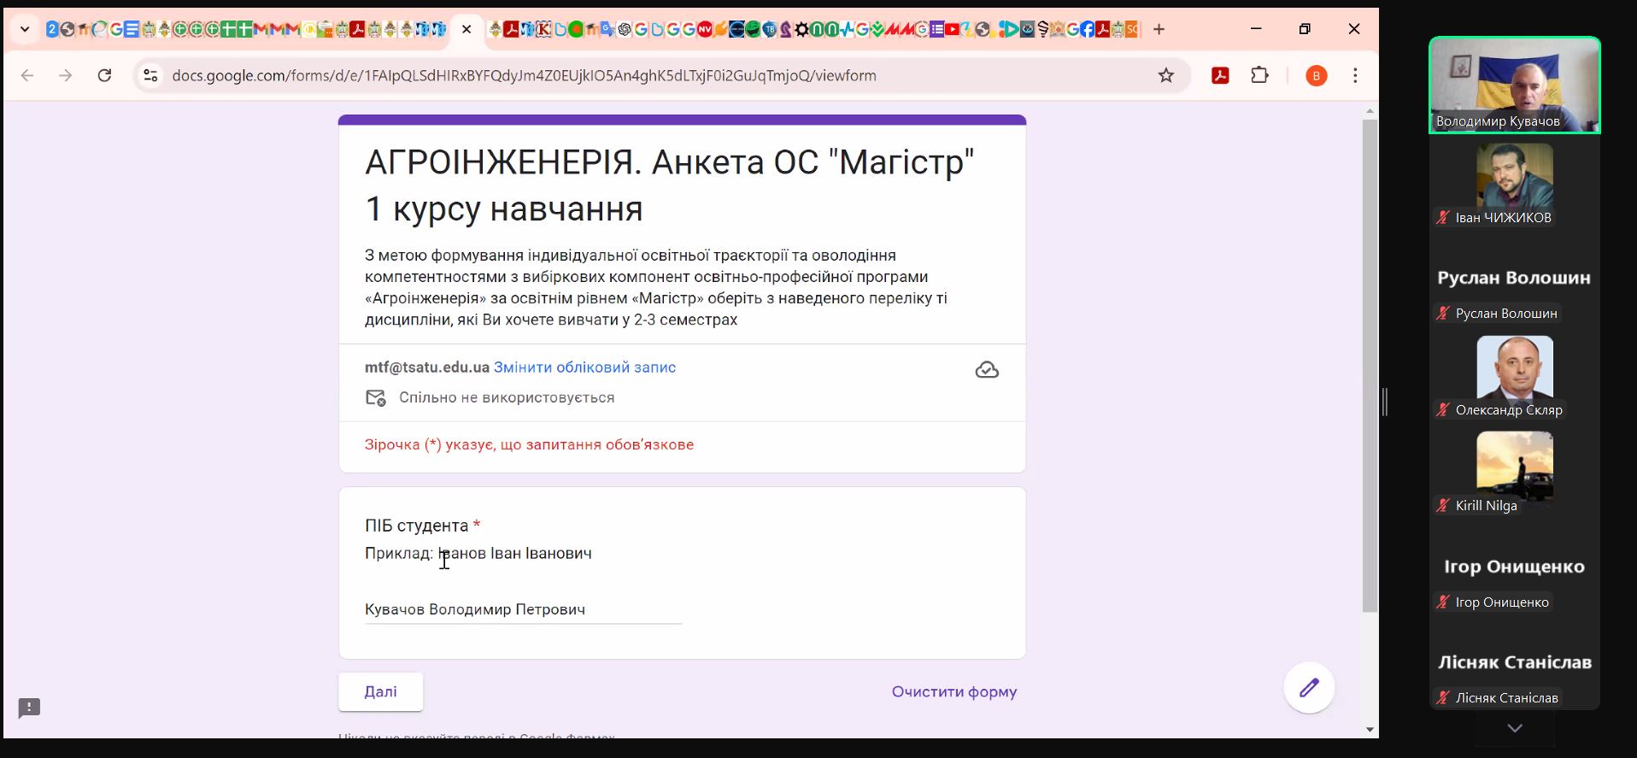The image size is (1637, 758).
Task: Click the cloud saved draft icon
Action: [x=987, y=370]
